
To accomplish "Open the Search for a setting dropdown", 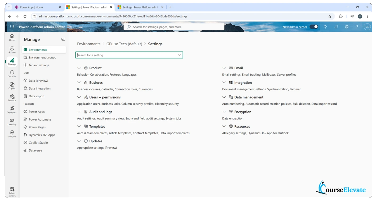I will click(179, 55).
